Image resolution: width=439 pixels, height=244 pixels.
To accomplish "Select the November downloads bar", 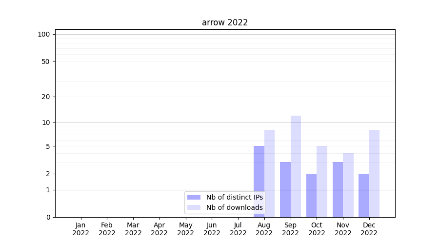I will coord(348,185).
